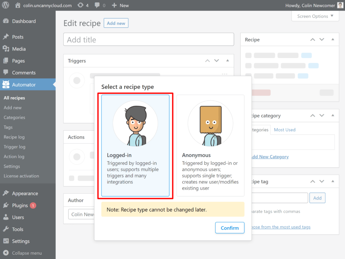Open the Categories submenu item
Viewport: 345px width, 259px height.
14,118
